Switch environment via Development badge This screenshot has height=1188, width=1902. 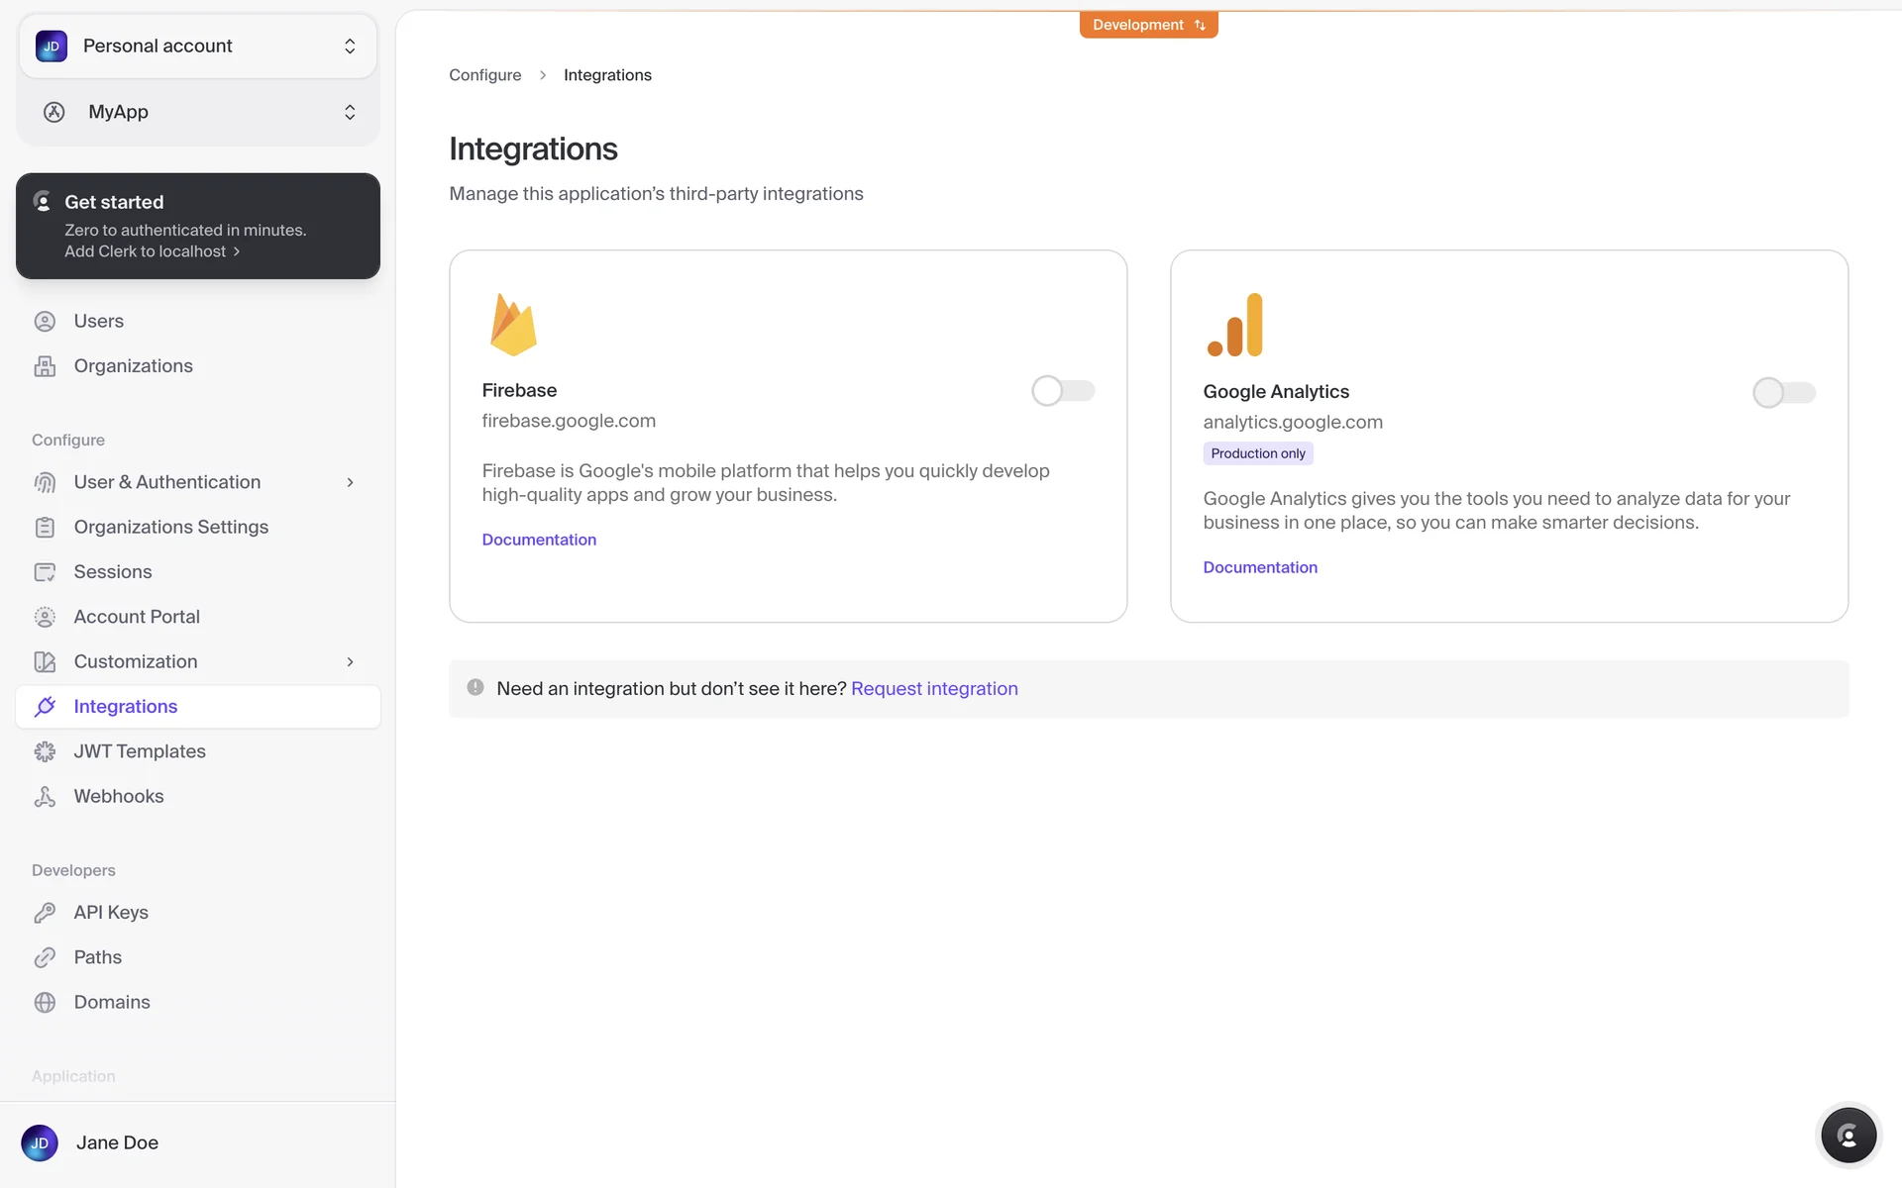tap(1148, 25)
